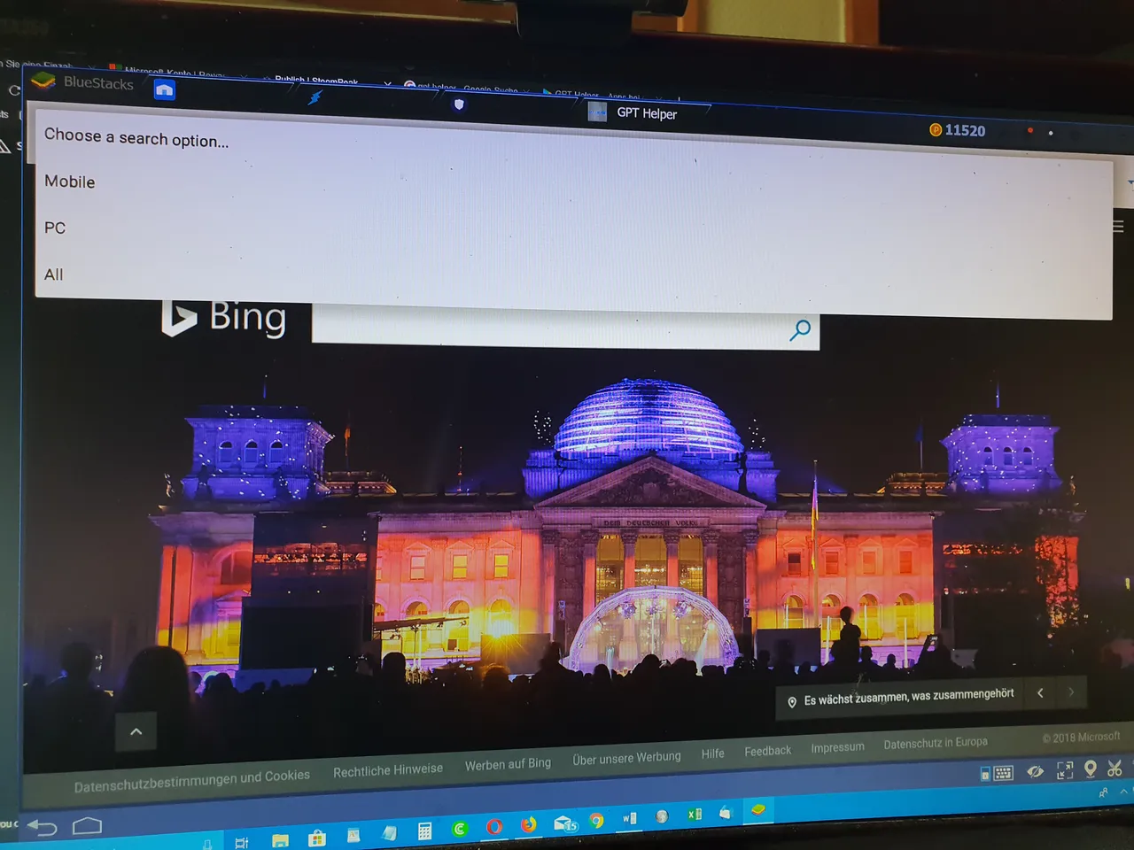
Task: Open green C application on taskbar
Action: (459, 829)
